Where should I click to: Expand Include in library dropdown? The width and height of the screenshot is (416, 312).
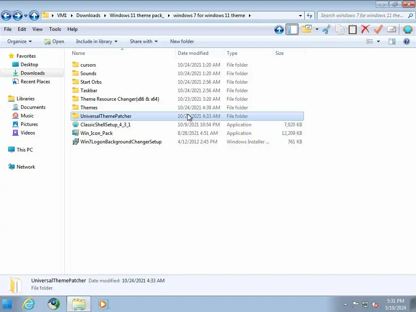(97, 41)
